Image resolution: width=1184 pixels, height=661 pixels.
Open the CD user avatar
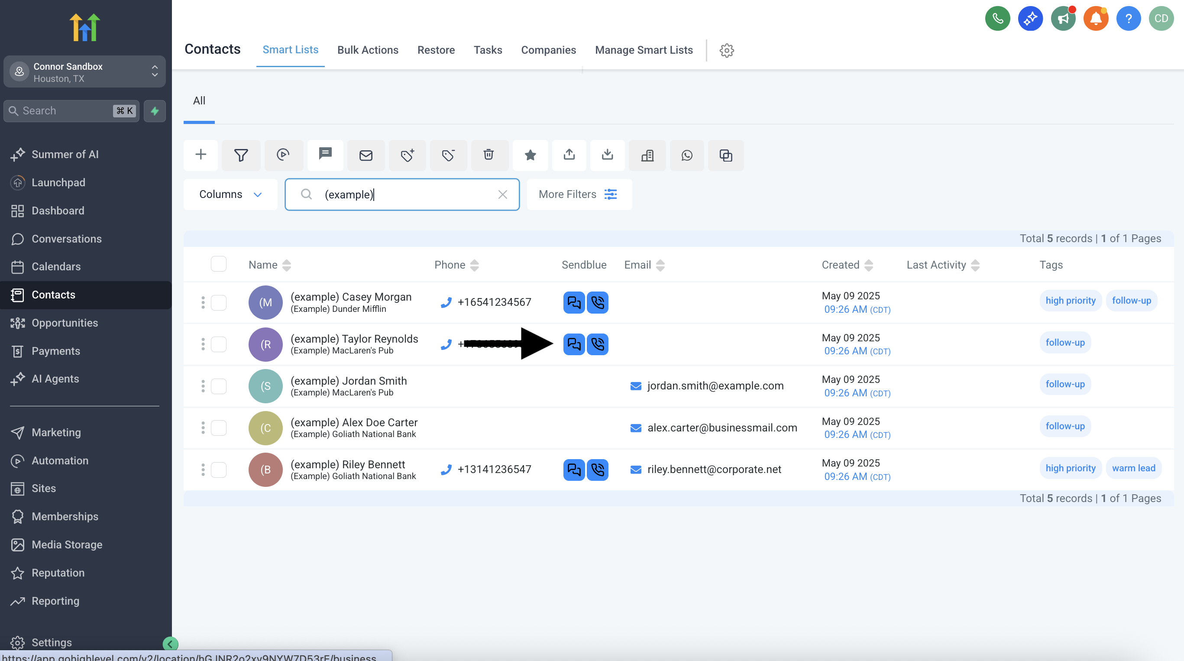[1161, 18]
